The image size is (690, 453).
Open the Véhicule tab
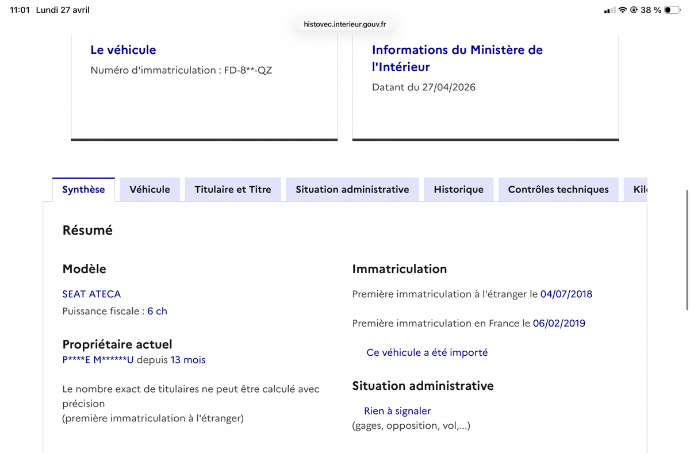[149, 189]
